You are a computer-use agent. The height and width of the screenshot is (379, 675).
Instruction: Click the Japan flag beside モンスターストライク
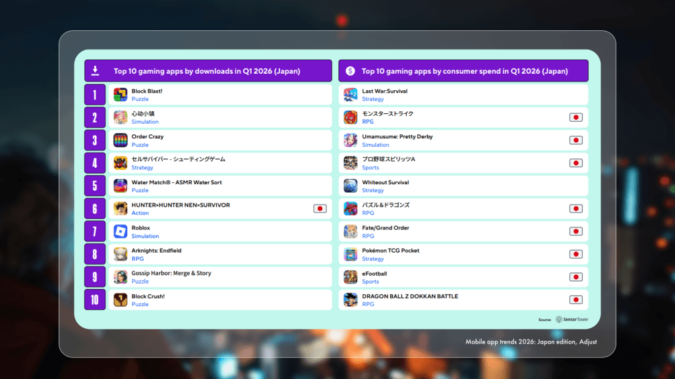point(576,117)
